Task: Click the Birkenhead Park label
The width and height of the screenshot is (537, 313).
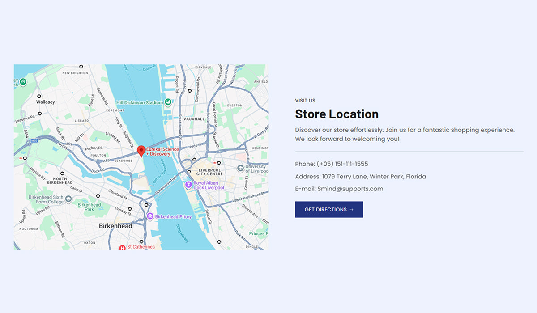Action: coord(89,207)
